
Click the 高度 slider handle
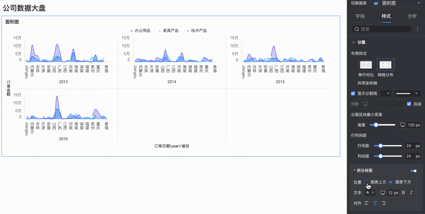(376, 125)
